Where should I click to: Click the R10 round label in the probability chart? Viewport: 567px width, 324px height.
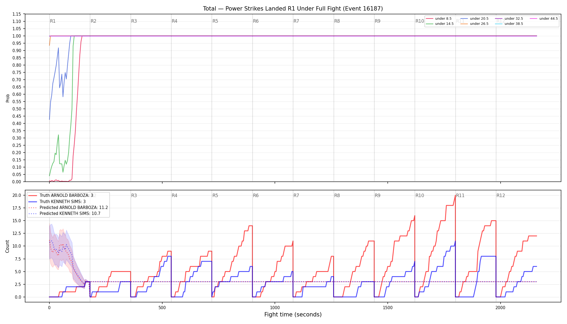click(420, 21)
